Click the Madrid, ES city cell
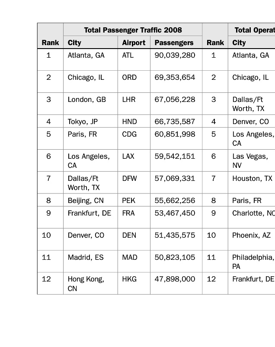 (x=86, y=258)
